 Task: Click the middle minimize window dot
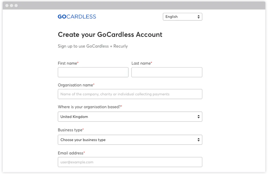pyautogui.click(x=12, y=5)
